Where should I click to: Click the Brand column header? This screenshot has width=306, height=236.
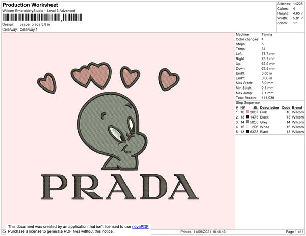click(x=297, y=108)
